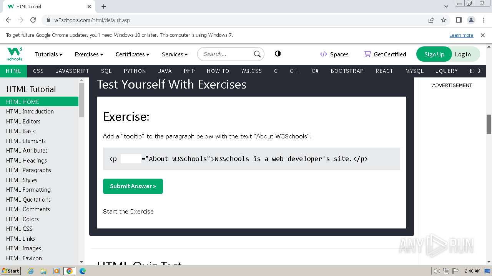Viewport: 492px width, 276px height.
Task: Click the blank attribute answer field
Action: (x=131, y=159)
